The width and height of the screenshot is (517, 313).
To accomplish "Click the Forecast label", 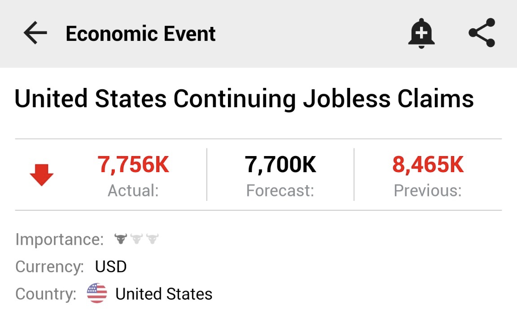I will pos(280,191).
